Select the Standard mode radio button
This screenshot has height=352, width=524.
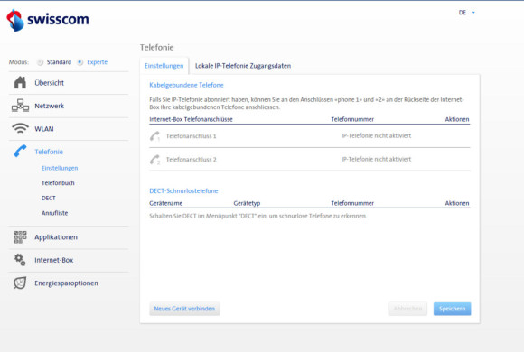coord(40,62)
